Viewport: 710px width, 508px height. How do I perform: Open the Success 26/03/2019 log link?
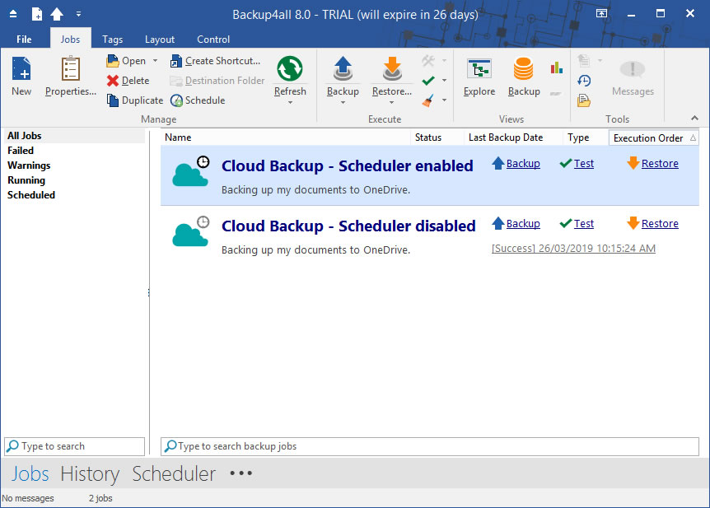573,248
